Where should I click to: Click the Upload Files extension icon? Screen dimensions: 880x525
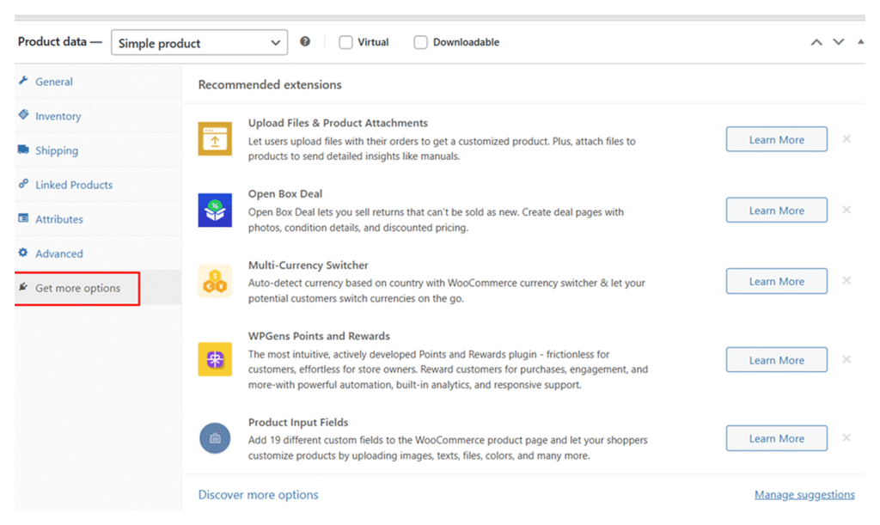point(215,139)
